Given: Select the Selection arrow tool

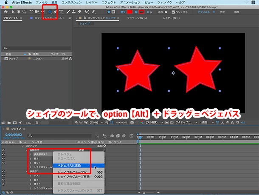Looking at the screenshot, I should pos(13,12).
